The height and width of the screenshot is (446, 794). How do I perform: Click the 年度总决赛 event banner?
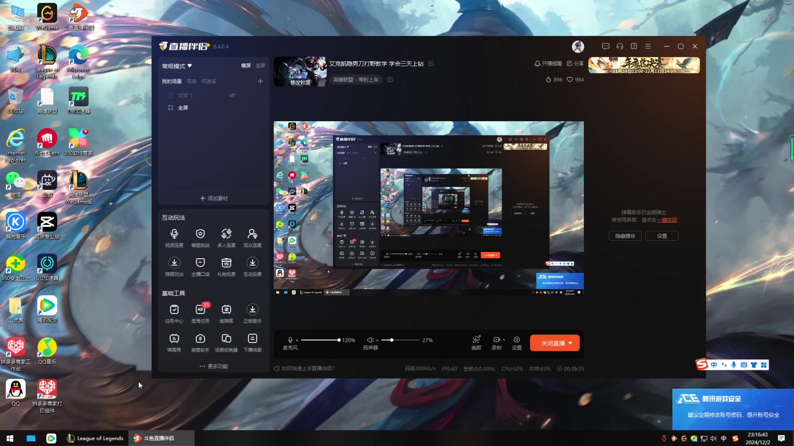pos(644,65)
